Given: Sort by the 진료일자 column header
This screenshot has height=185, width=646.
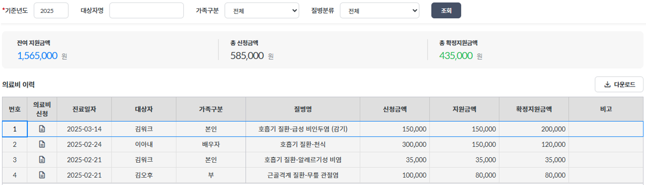Looking at the screenshot, I should [84, 109].
